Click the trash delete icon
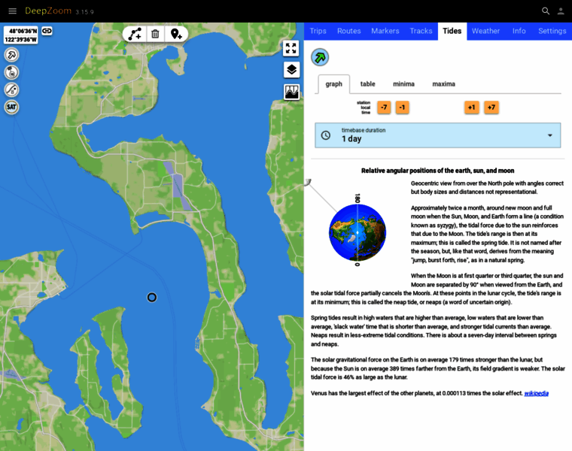Image resolution: width=572 pixels, height=451 pixels. (x=155, y=35)
